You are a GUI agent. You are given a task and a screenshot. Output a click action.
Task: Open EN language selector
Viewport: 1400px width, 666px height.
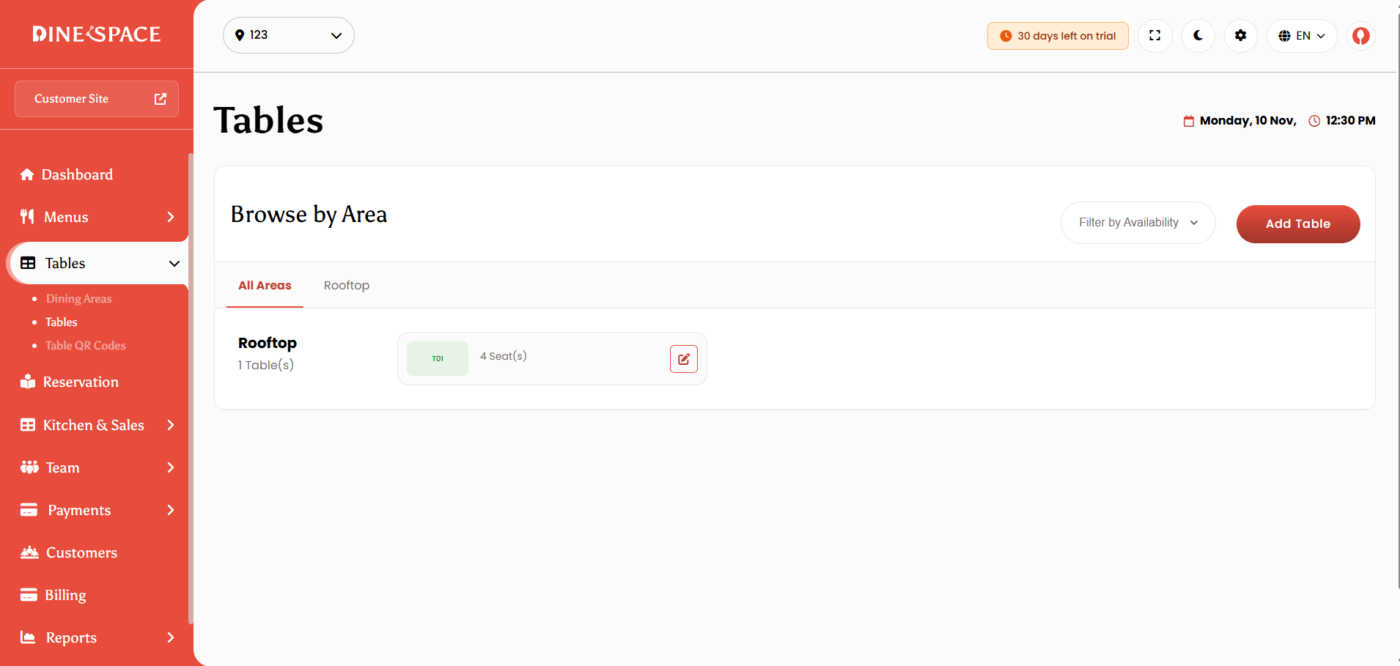click(x=1302, y=35)
